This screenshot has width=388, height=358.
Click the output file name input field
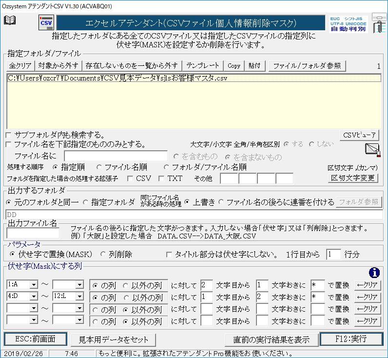pyautogui.click(x=33, y=233)
